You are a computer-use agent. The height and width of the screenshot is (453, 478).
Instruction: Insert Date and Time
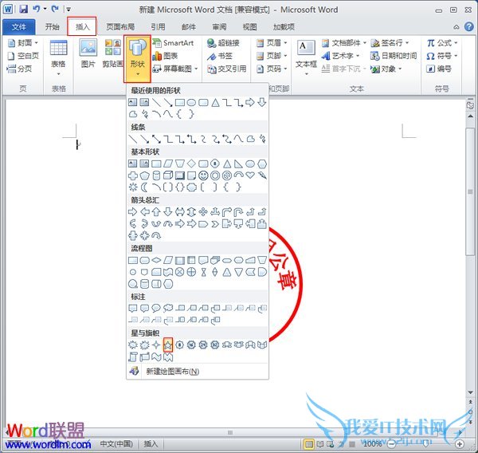pos(394,56)
